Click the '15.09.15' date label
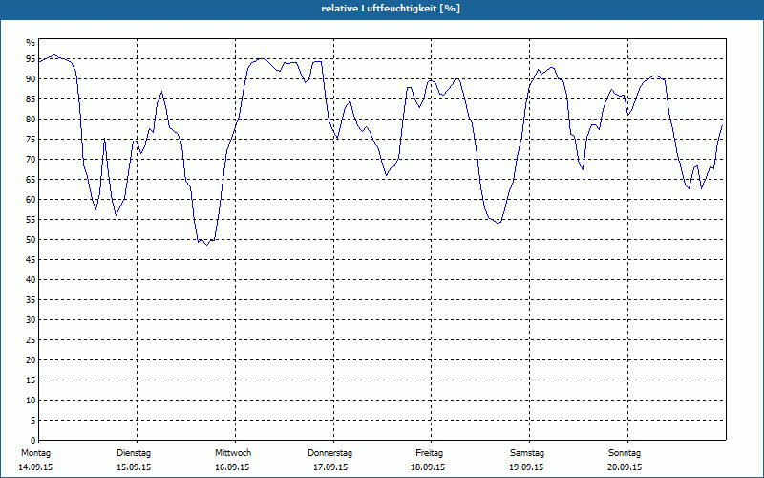The image size is (764, 478). click(134, 467)
